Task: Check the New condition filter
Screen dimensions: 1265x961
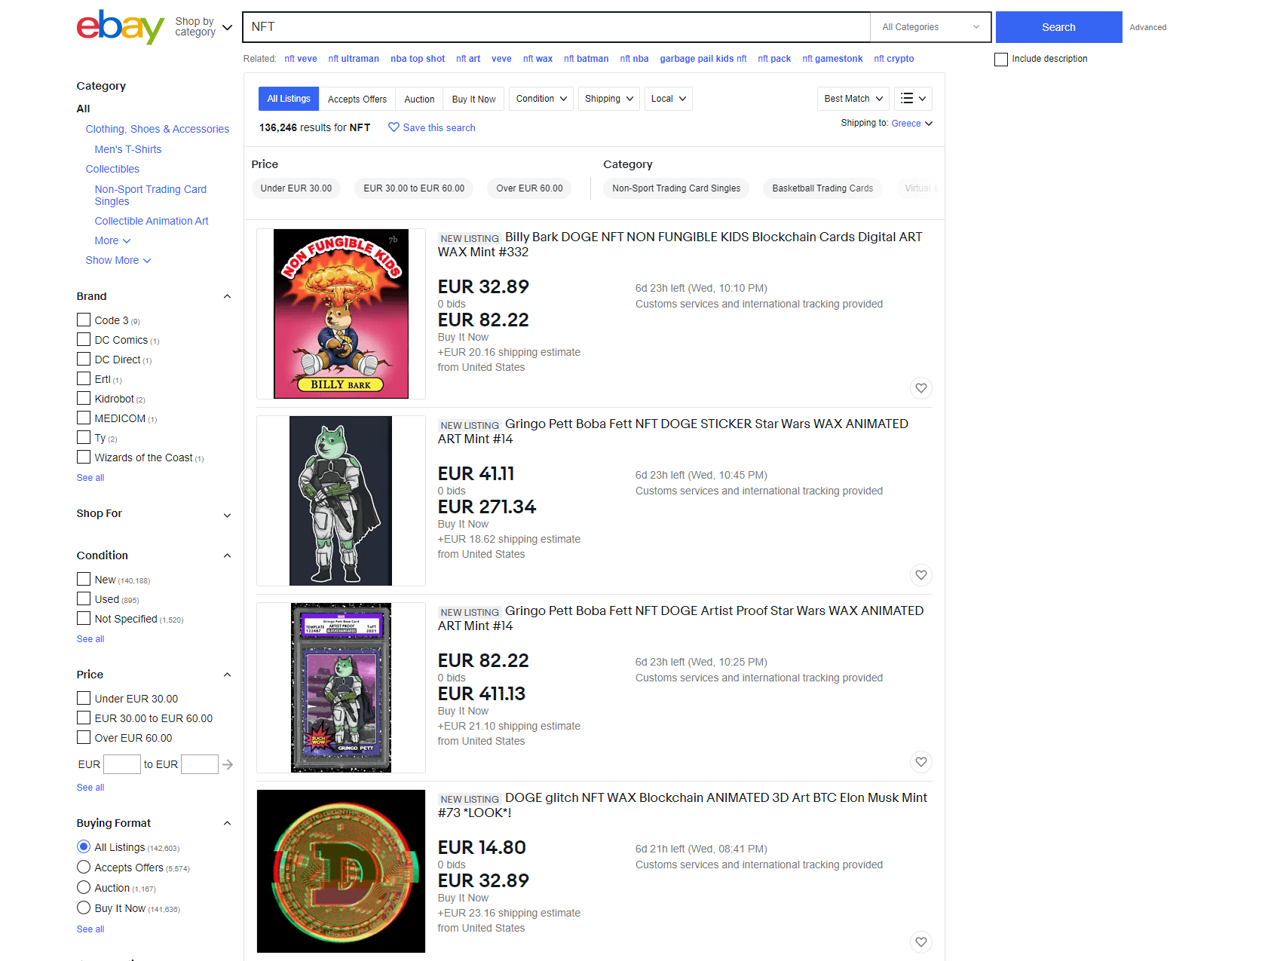Action: pyautogui.click(x=84, y=579)
